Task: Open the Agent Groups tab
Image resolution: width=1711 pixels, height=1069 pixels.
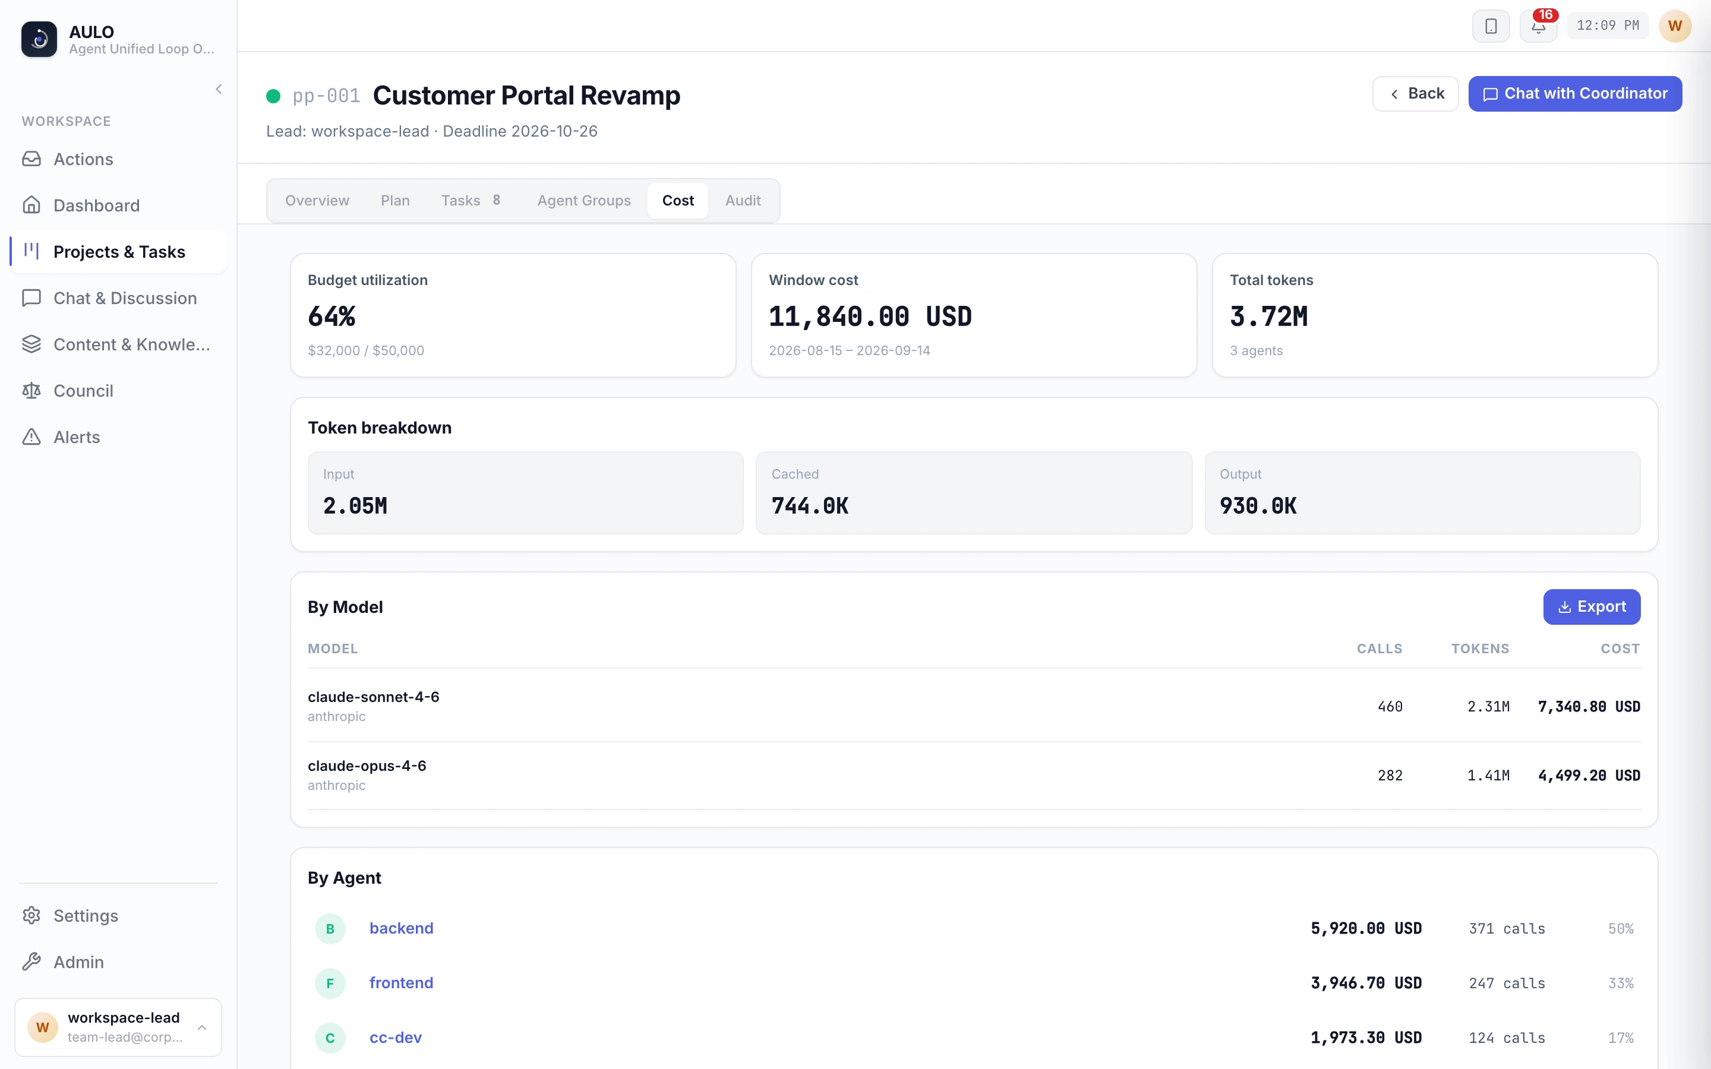Action: (x=584, y=201)
